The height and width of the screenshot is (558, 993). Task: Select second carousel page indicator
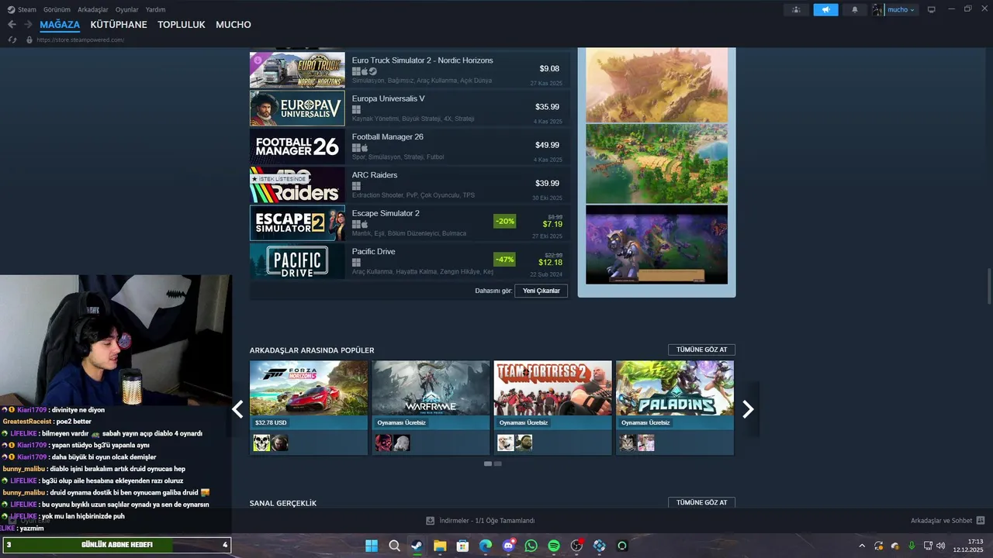click(x=498, y=463)
